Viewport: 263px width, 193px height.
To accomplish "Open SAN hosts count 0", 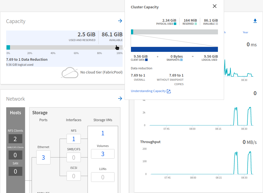I will click(x=15, y=171).
